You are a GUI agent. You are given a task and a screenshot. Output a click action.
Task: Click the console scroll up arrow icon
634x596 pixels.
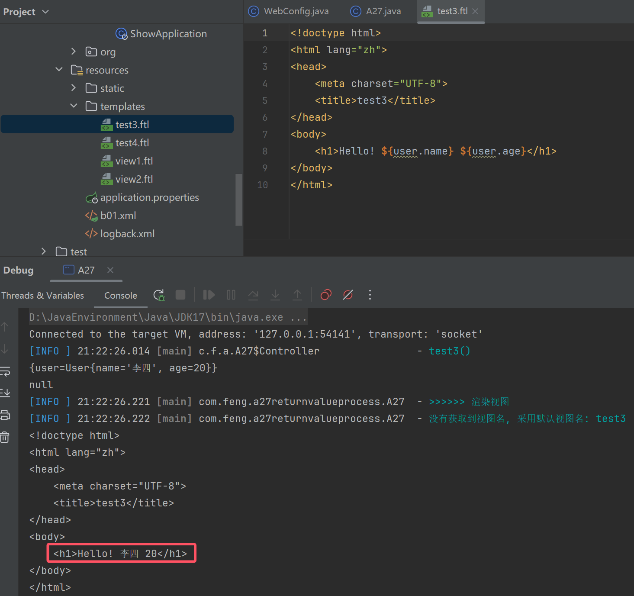click(5, 327)
